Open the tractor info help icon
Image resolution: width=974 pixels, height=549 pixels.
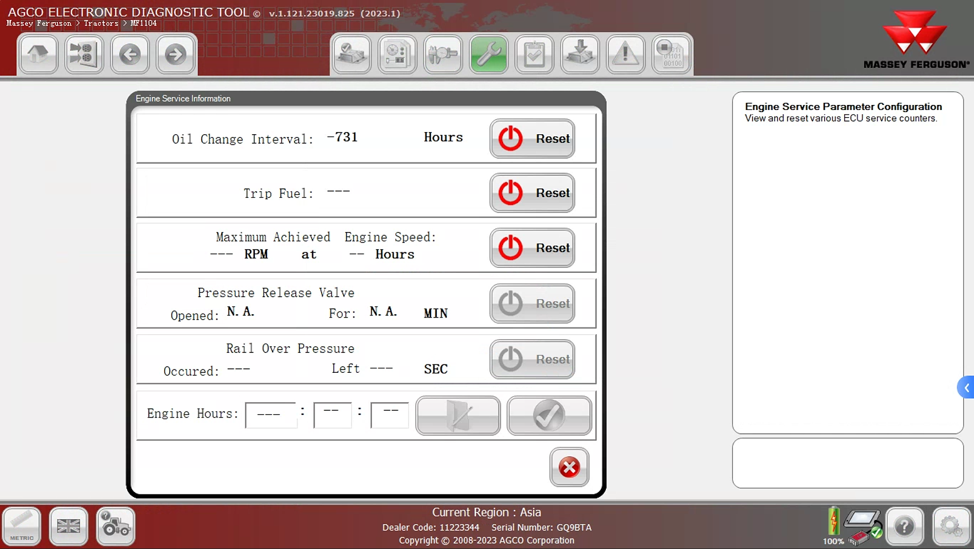(116, 526)
